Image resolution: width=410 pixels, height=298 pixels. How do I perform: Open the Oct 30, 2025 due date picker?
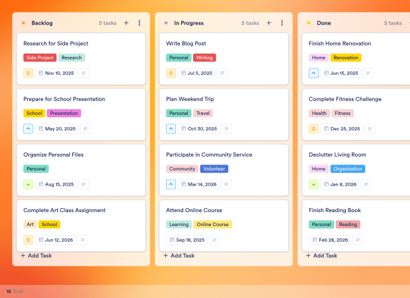click(x=199, y=129)
